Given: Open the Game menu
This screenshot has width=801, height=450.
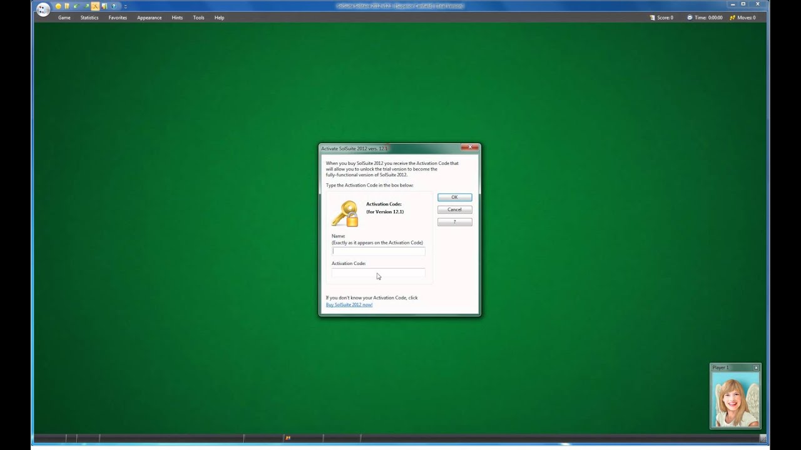Looking at the screenshot, I should coord(64,17).
